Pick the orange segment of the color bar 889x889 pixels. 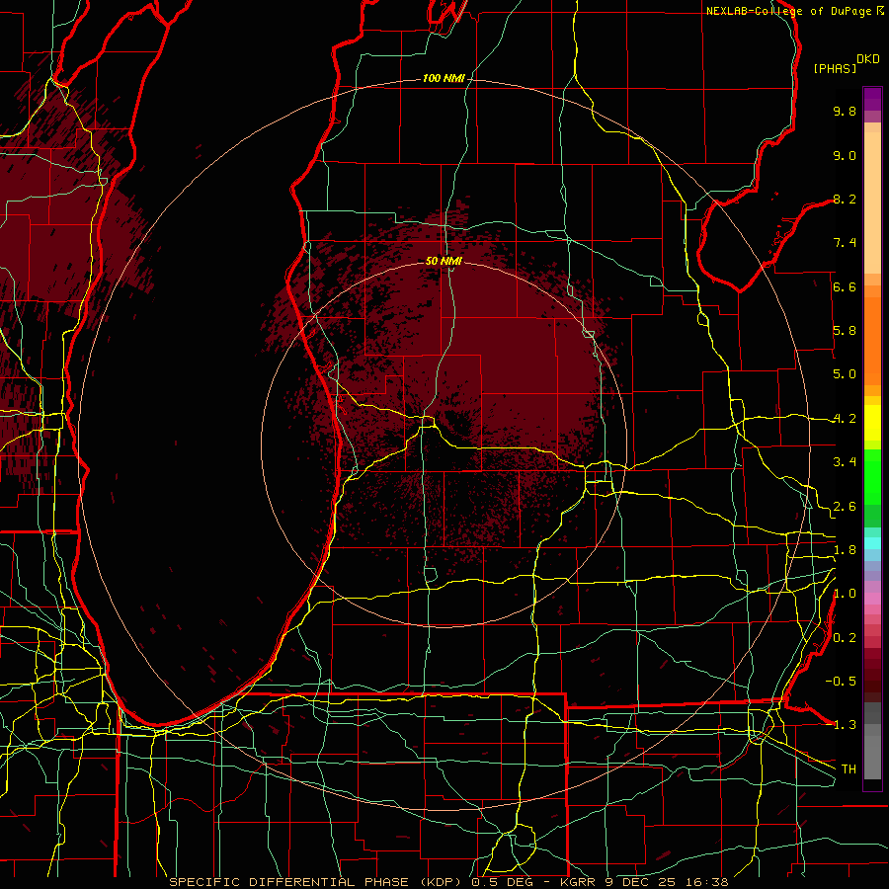(x=872, y=340)
